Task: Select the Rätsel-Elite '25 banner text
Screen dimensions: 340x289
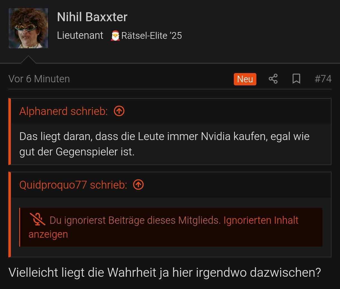Action: pos(152,36)
